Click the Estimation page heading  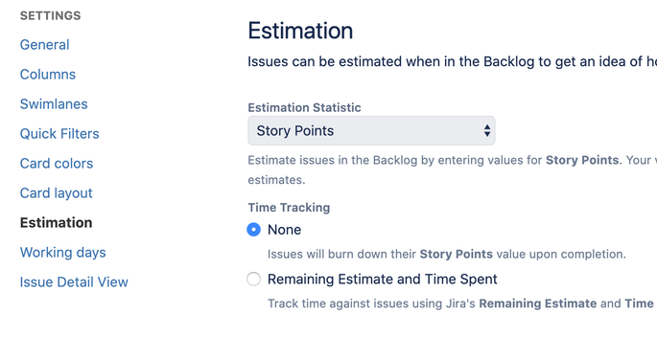(x=300, y=31)
